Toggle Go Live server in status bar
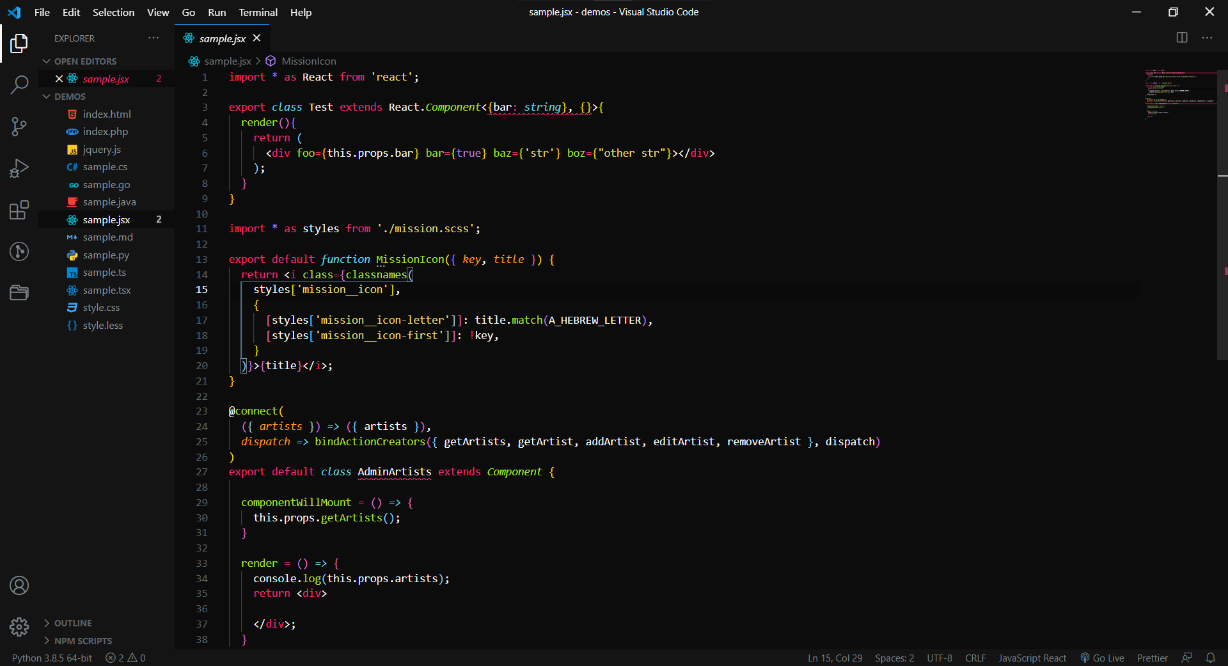Screen dimensions: 1228x666 [1102, 658]
